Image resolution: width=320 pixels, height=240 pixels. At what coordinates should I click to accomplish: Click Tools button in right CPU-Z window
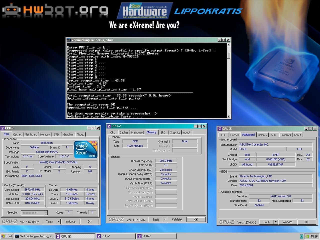click(266, 222)
